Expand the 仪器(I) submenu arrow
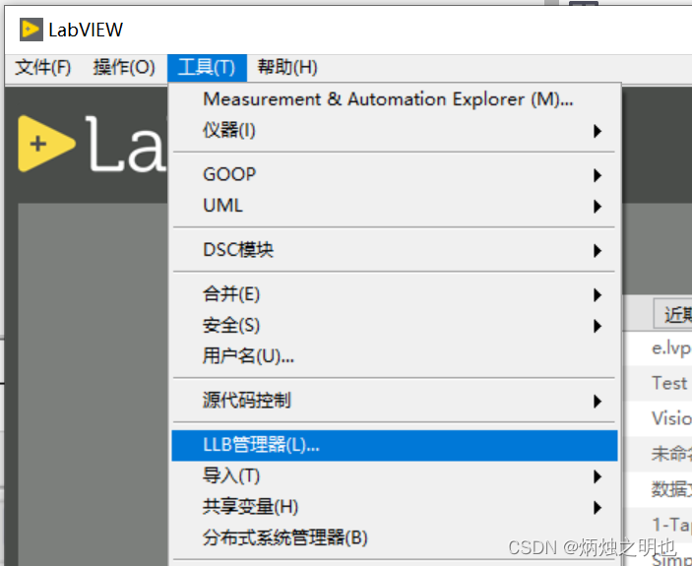 (x=598, y=131)
